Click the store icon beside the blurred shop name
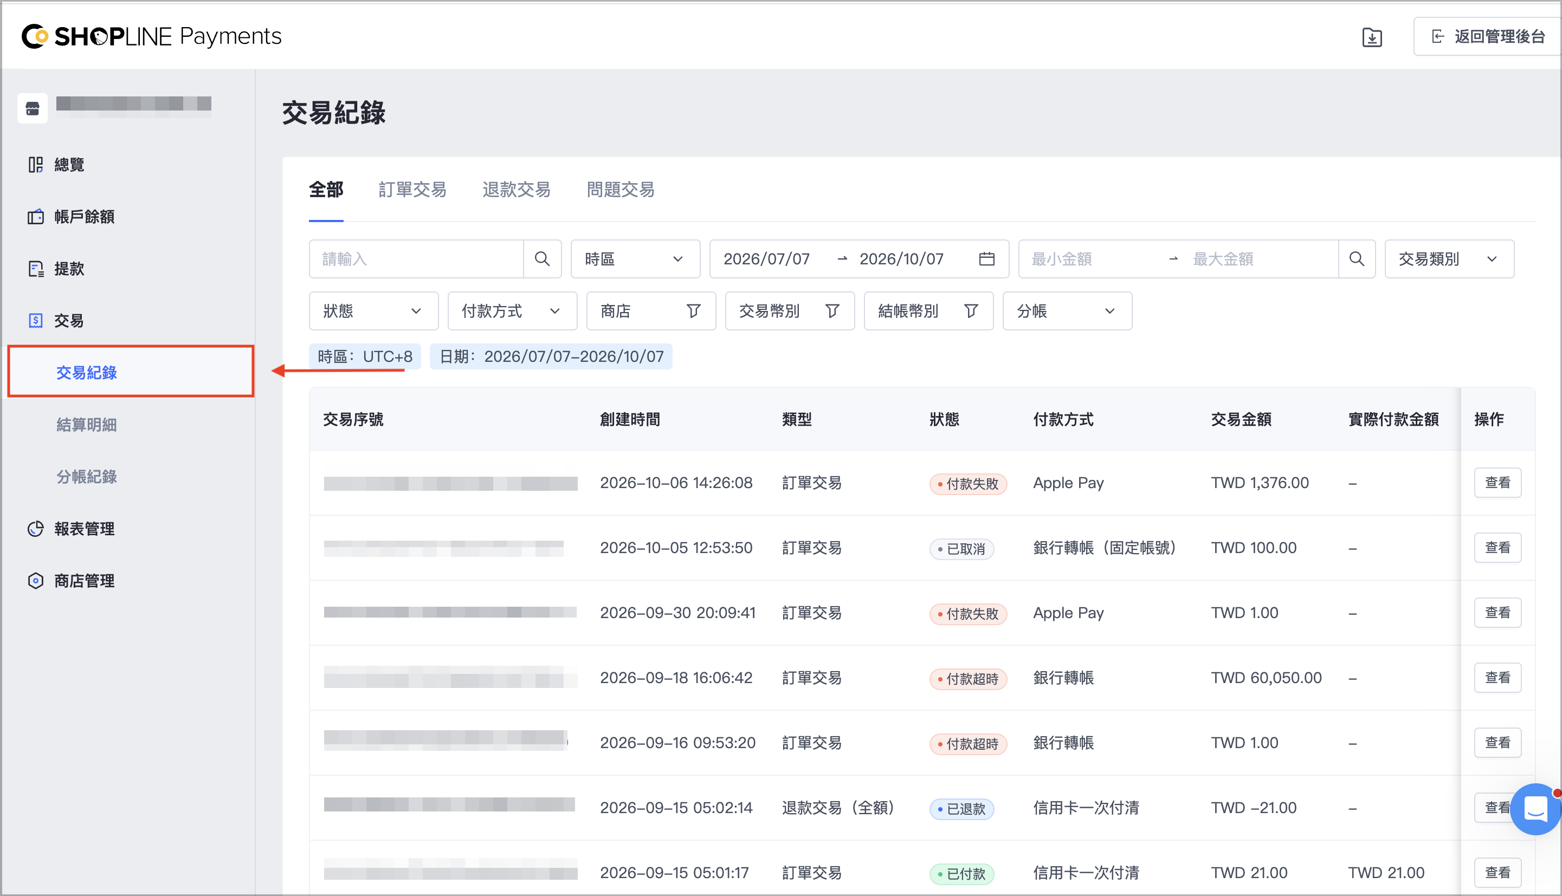 33,108
